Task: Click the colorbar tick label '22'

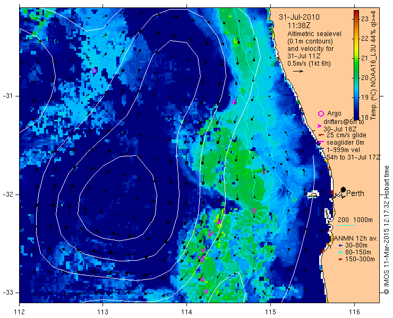Action: click(x=365, y=39)
